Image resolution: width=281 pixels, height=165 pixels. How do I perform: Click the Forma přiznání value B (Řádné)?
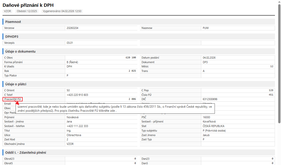pyautogui.click(x=72, y=62)
